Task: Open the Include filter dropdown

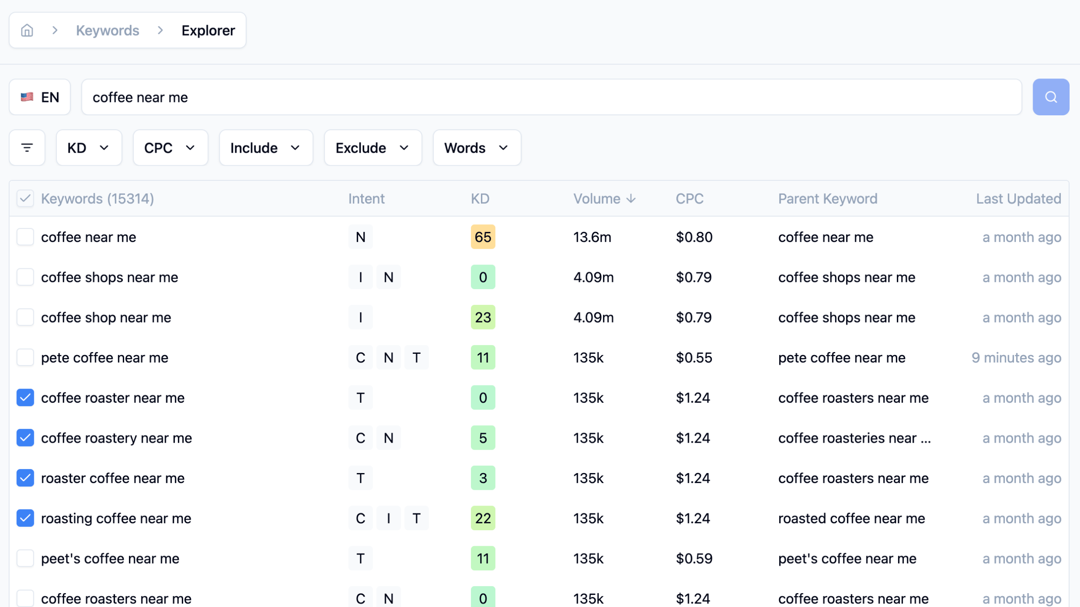Action: [x=266, y=148]
